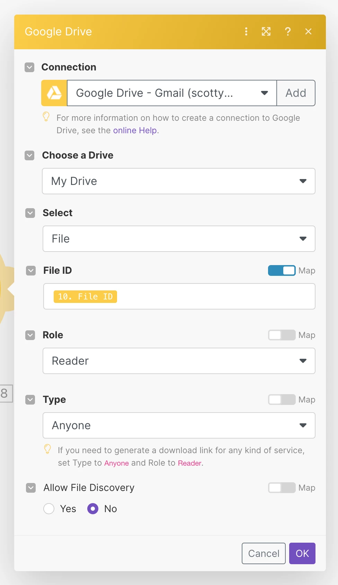Collapse the Choose a Drive section chevron
Image resolution: width=338 pixels, height=585 pixels.
click(30, 155)
